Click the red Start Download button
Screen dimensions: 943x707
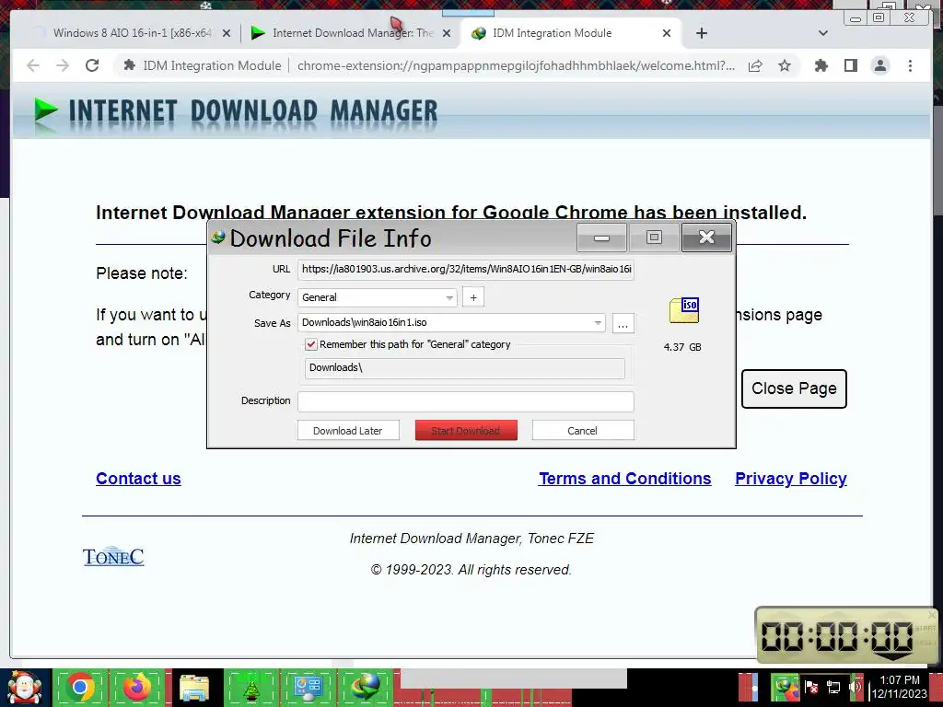click(466, 431)
